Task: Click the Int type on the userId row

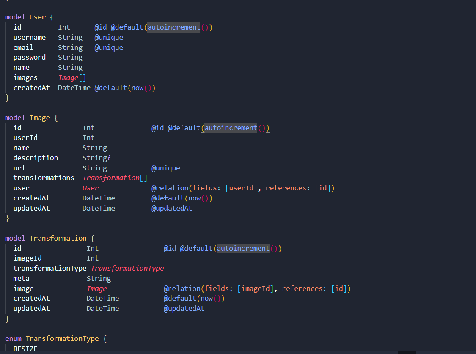Action: [89, 138]
